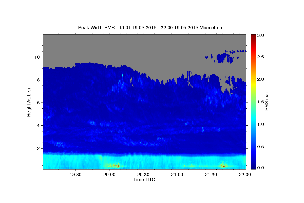Image resolution: width=304 pixels, height=203 pixels.
Task: Click the 'Height AGL km' axis label
Action: point(29,101)
